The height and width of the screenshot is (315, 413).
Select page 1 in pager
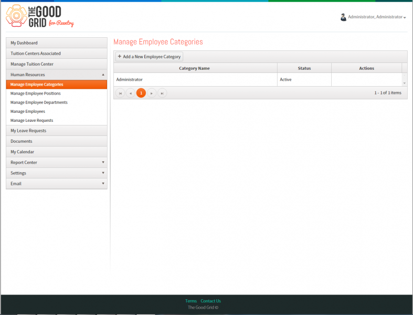pos(141,93)
